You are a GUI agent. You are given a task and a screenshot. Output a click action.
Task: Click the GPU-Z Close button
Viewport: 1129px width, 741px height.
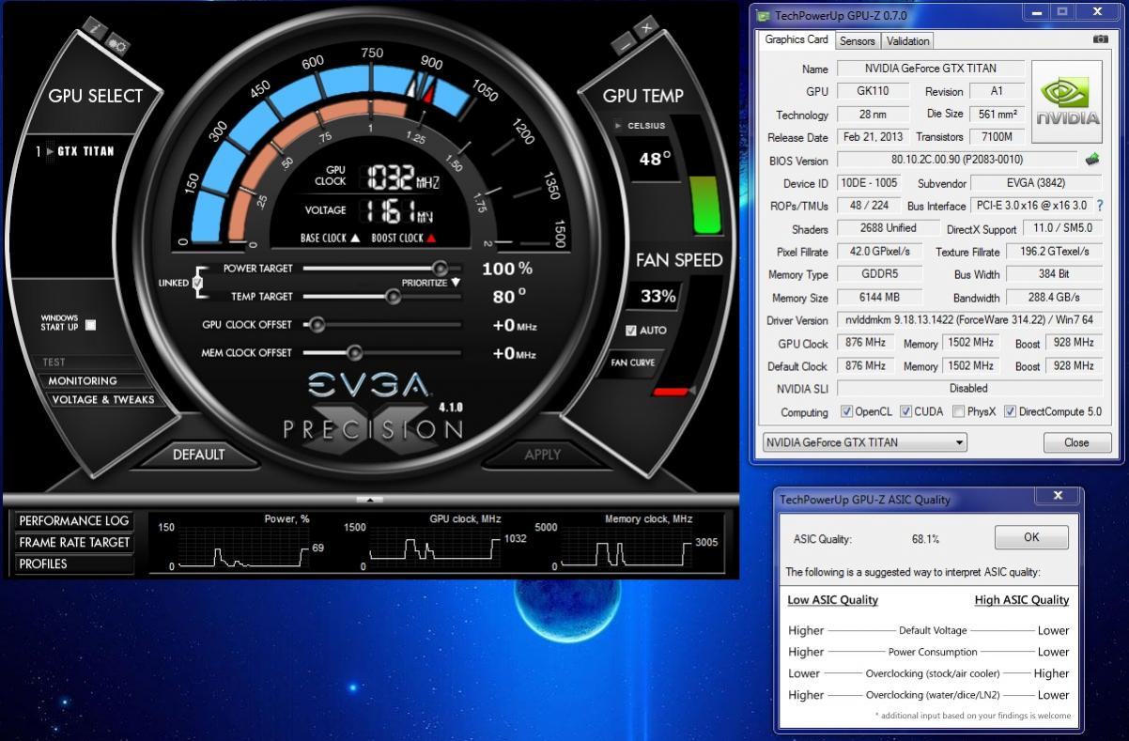[x=1076, y=442]
